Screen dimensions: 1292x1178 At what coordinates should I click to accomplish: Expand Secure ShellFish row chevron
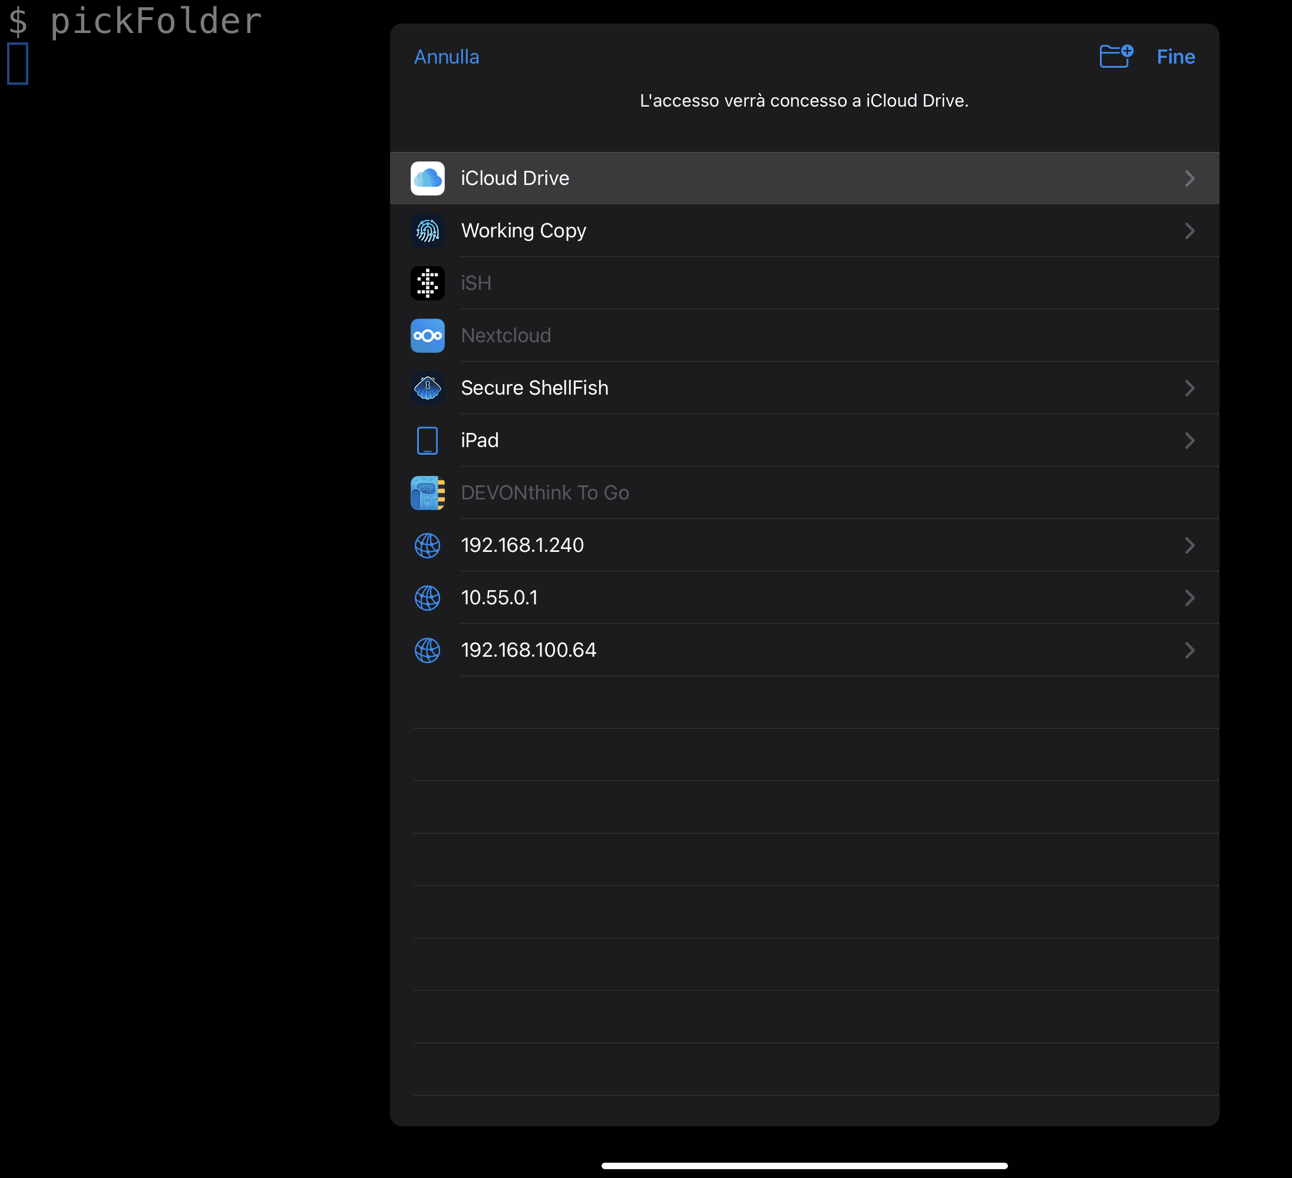coord(1189,388)
